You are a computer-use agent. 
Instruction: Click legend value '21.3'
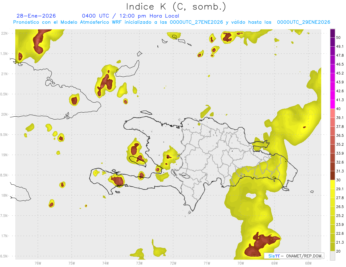pyautogui.click(x=340, y=243)
